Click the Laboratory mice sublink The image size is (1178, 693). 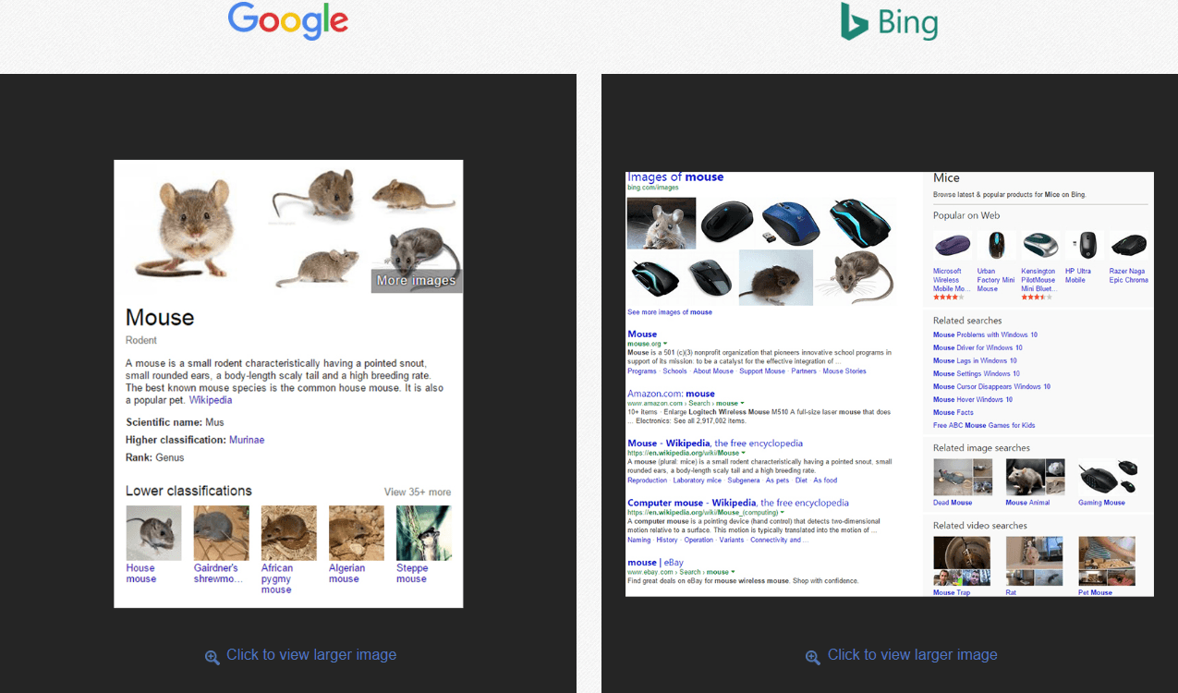(x=698, y=480)
